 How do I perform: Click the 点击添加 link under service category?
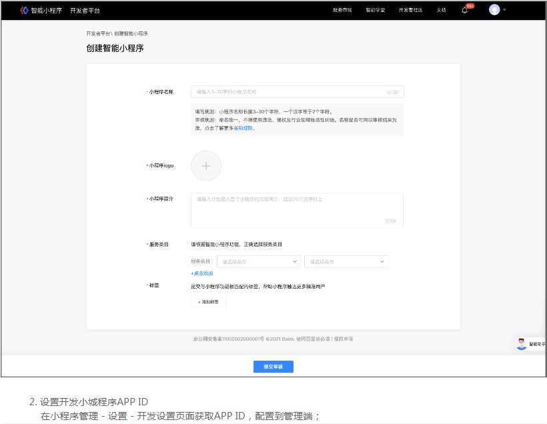(202, 273)
